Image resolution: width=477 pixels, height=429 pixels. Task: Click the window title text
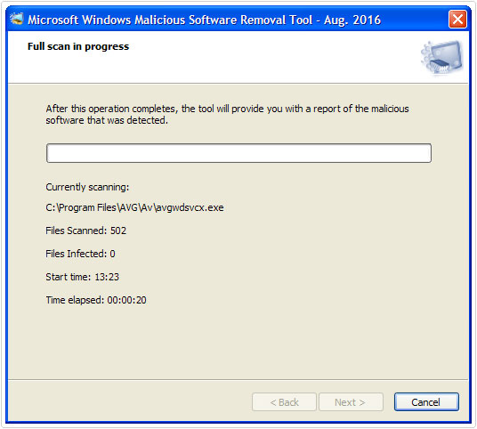(x=204, y=20)
